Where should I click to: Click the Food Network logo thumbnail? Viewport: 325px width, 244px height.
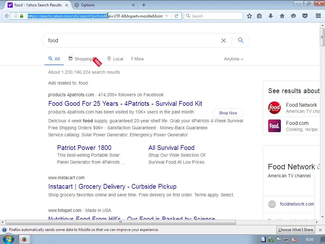(275, 108)
